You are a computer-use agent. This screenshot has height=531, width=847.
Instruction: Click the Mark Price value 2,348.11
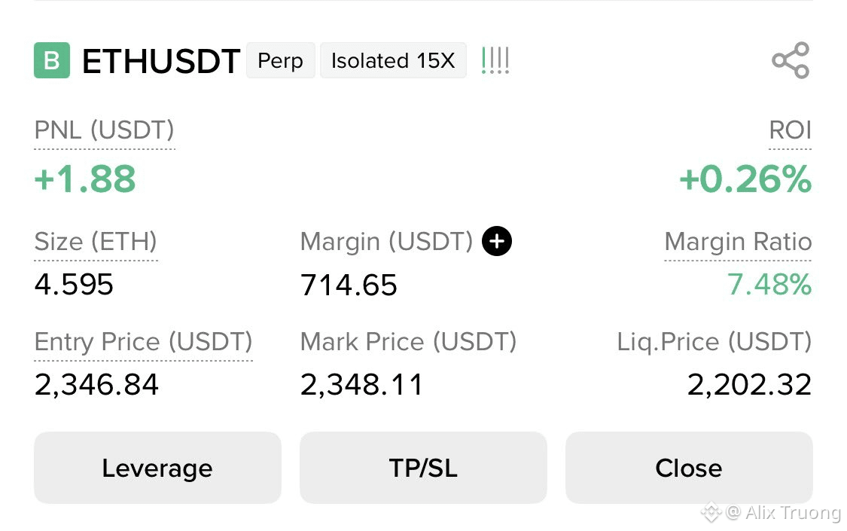[361, 385]
